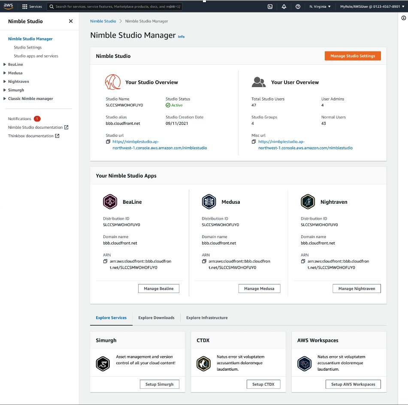Screen dimensions: 408x405
Task: Copy the Studio url
Action: click(x=108, y=142)
